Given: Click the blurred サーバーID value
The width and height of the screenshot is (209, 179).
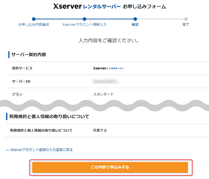Looking at the screenshot, I should tap(105, 81).
